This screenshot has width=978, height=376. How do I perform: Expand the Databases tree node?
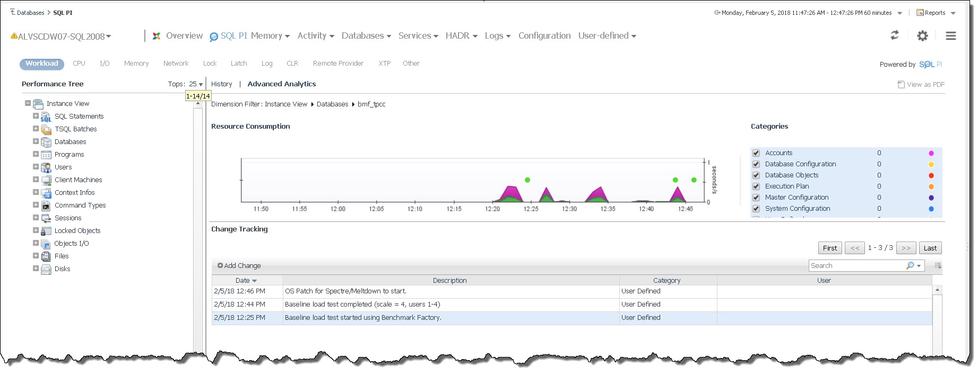pos(36,141)
